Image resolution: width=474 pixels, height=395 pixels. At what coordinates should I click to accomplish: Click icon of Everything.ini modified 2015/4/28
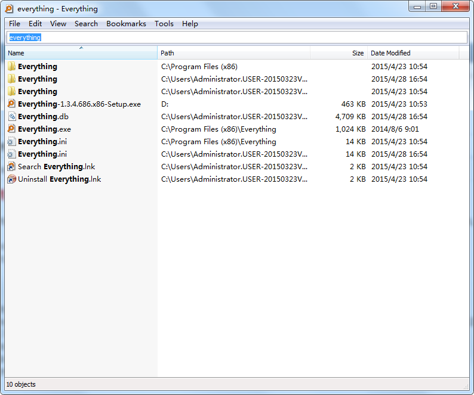coord(11,154)
